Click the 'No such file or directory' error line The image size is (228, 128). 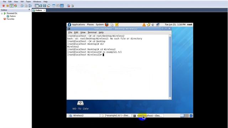(104, 39)
